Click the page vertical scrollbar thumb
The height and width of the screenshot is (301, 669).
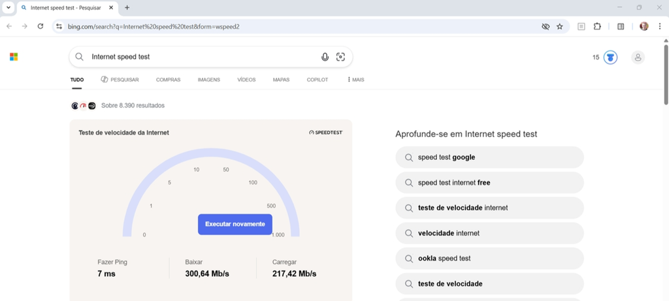click(x=666, y=74)
